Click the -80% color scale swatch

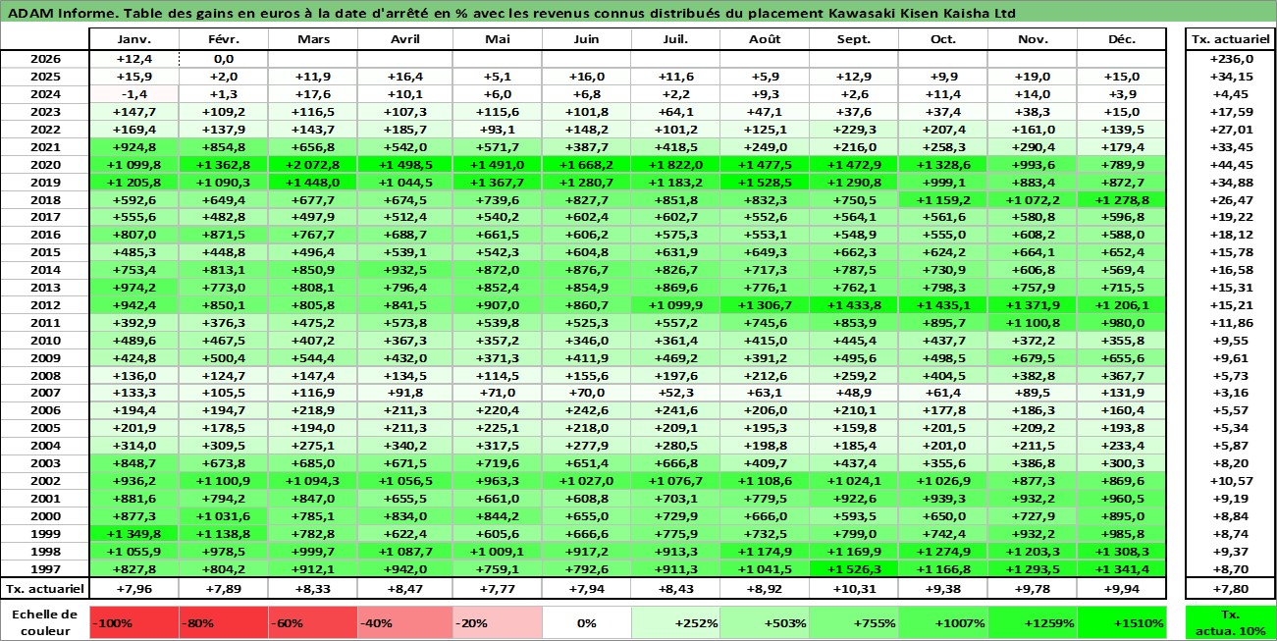click(x=224, y=622)
